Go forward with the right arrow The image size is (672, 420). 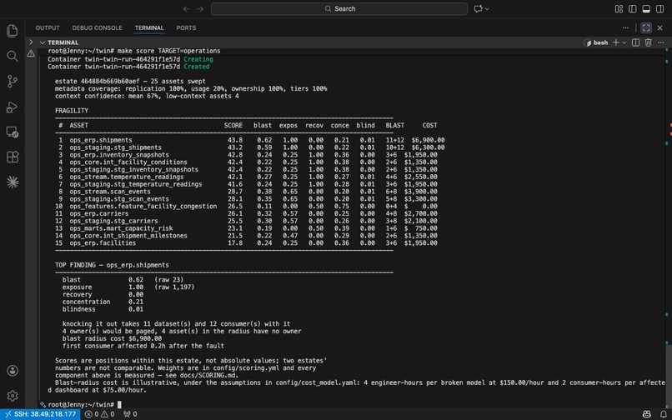[200, 8]
